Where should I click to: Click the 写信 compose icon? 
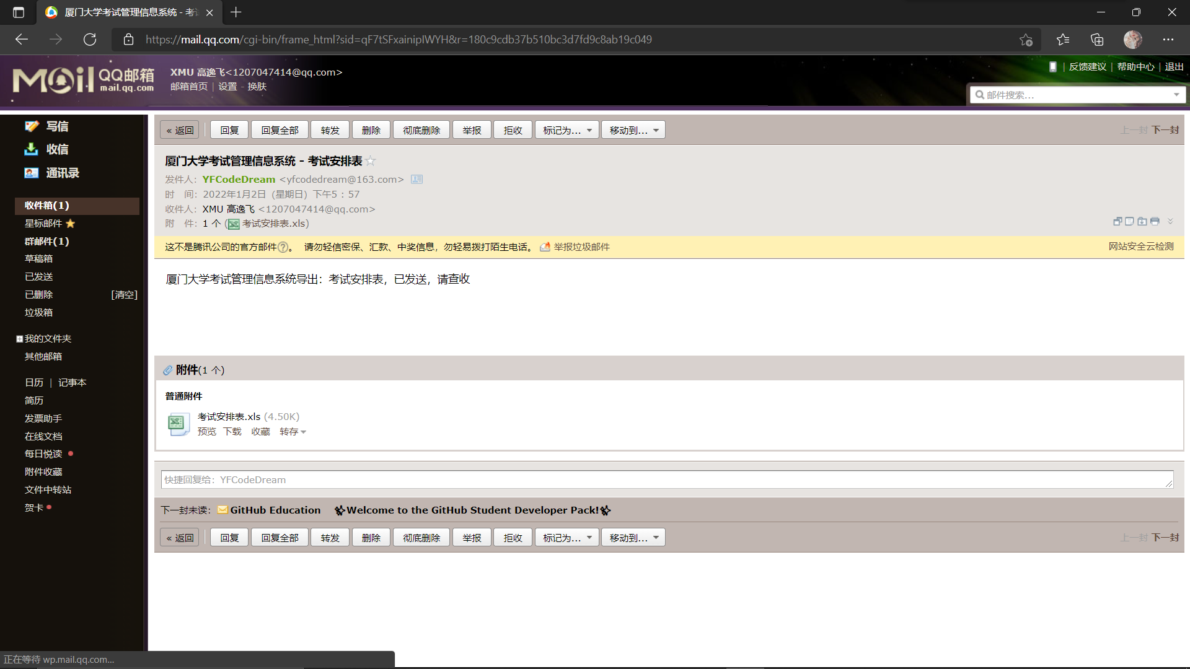tap(32, 126)
